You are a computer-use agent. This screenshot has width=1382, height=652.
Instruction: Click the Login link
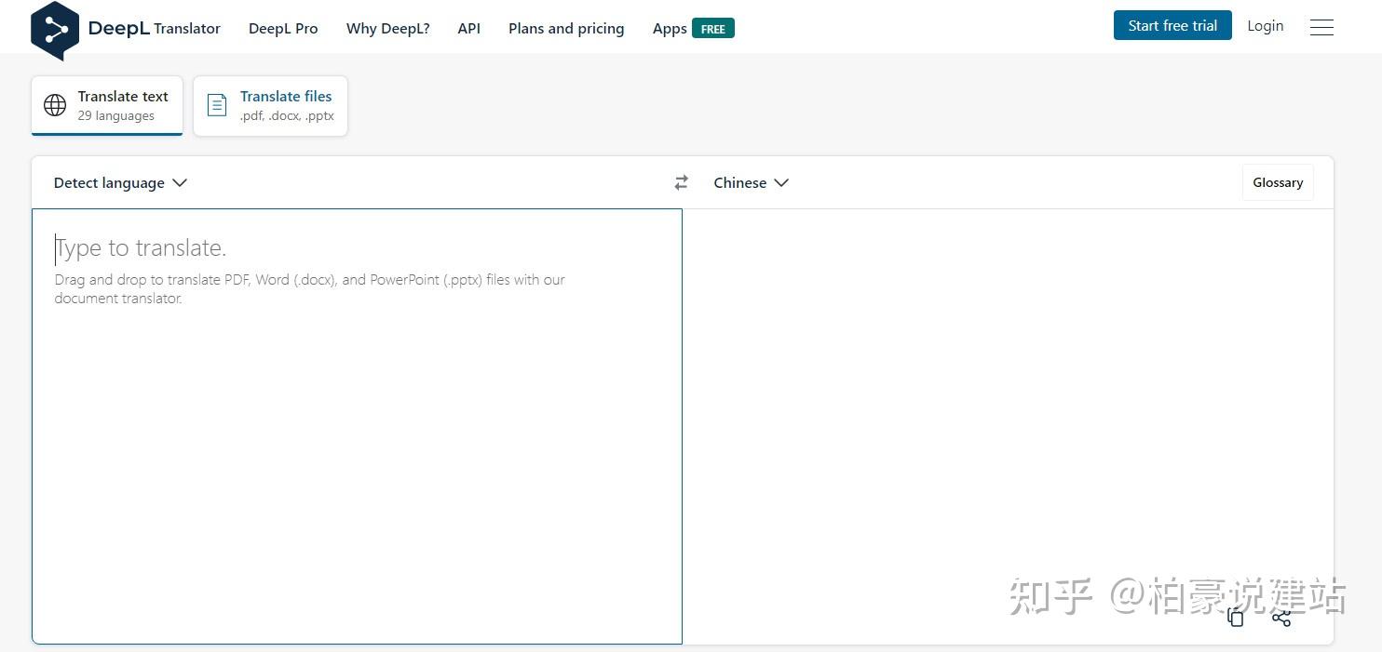(x=1266, y=26)
